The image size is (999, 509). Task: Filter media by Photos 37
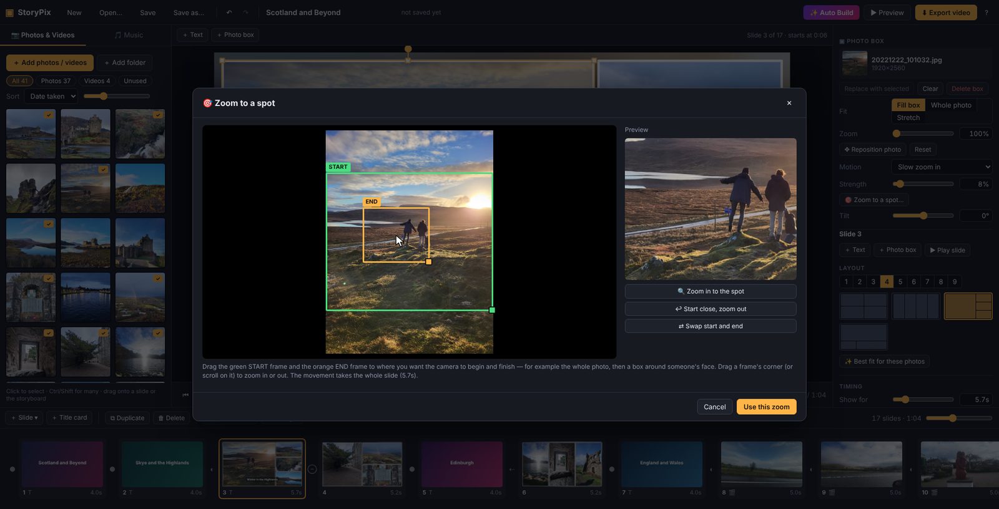pos(56,80)
